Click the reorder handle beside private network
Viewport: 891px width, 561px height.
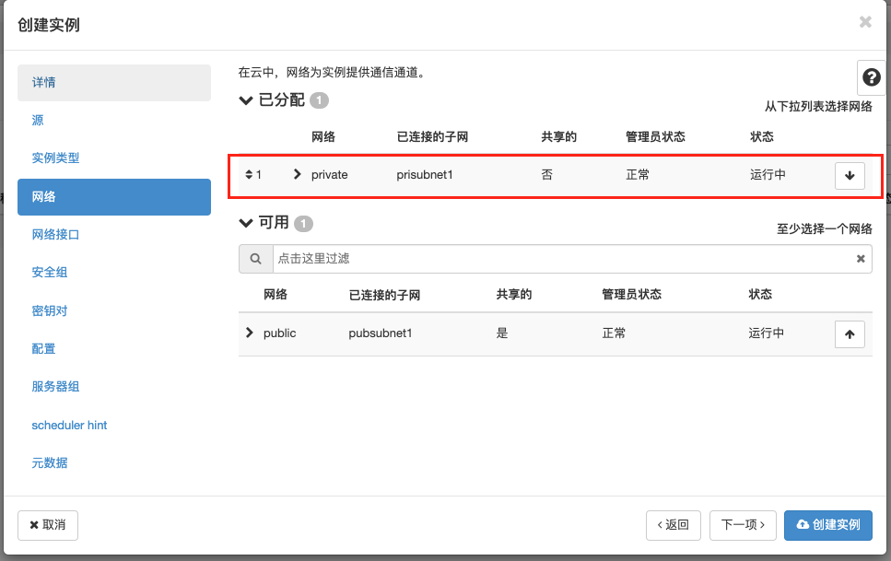click(x=249, y=174)
